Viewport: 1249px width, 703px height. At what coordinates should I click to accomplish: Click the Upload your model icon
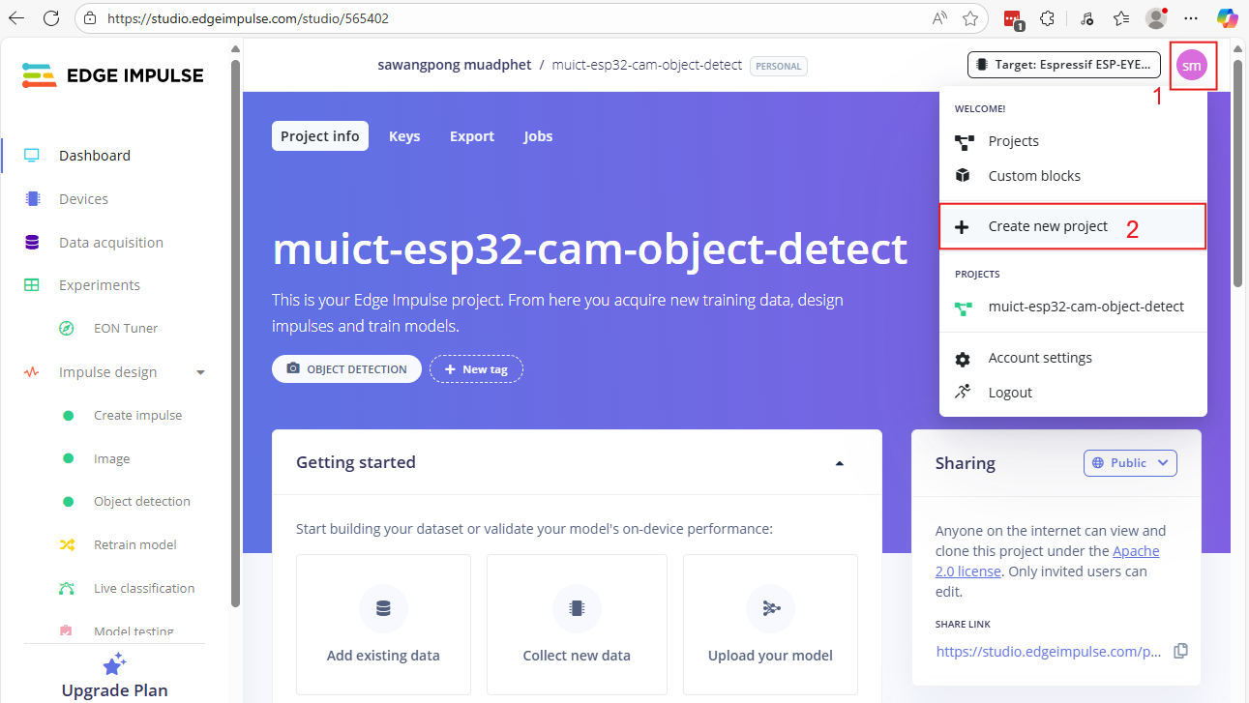(x=770, y=608)
